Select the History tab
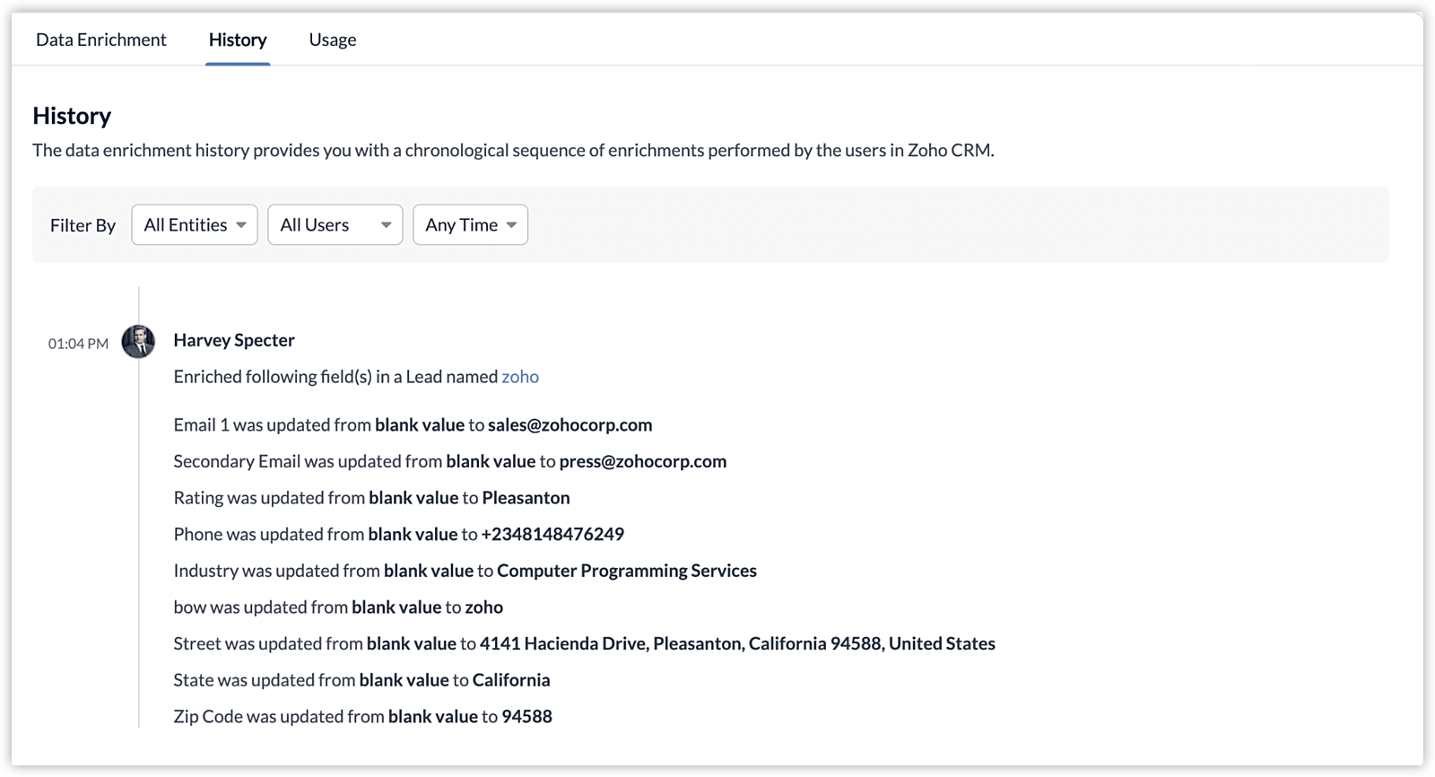Screen dimensions: 1435x777 click(x=238, y=39)
